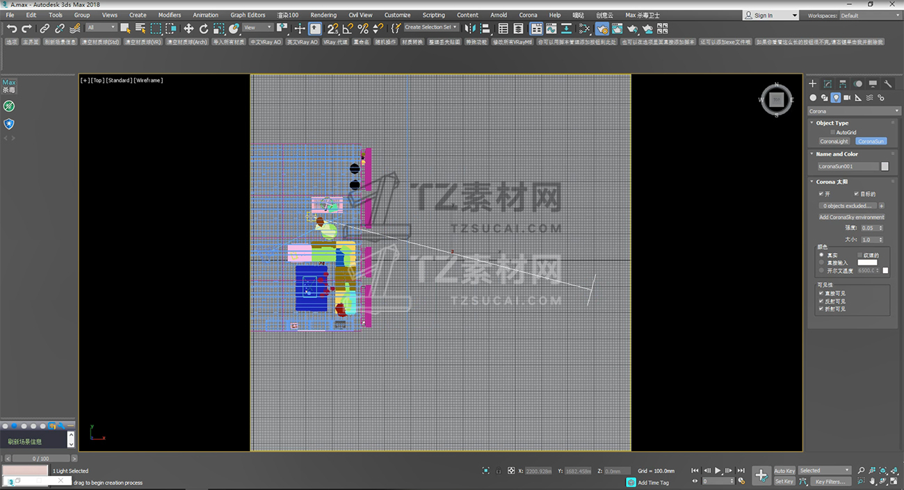Collapse the Object Type rollout
Image resolution: width=904 pixels, height=490 pixels.
pyautogui.click(x=832, y=123)
